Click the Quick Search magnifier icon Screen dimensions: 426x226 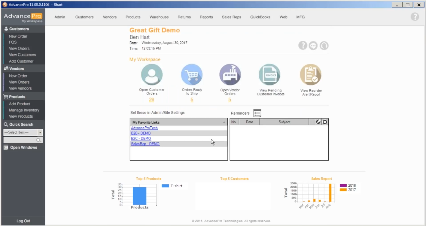[38, 140]
